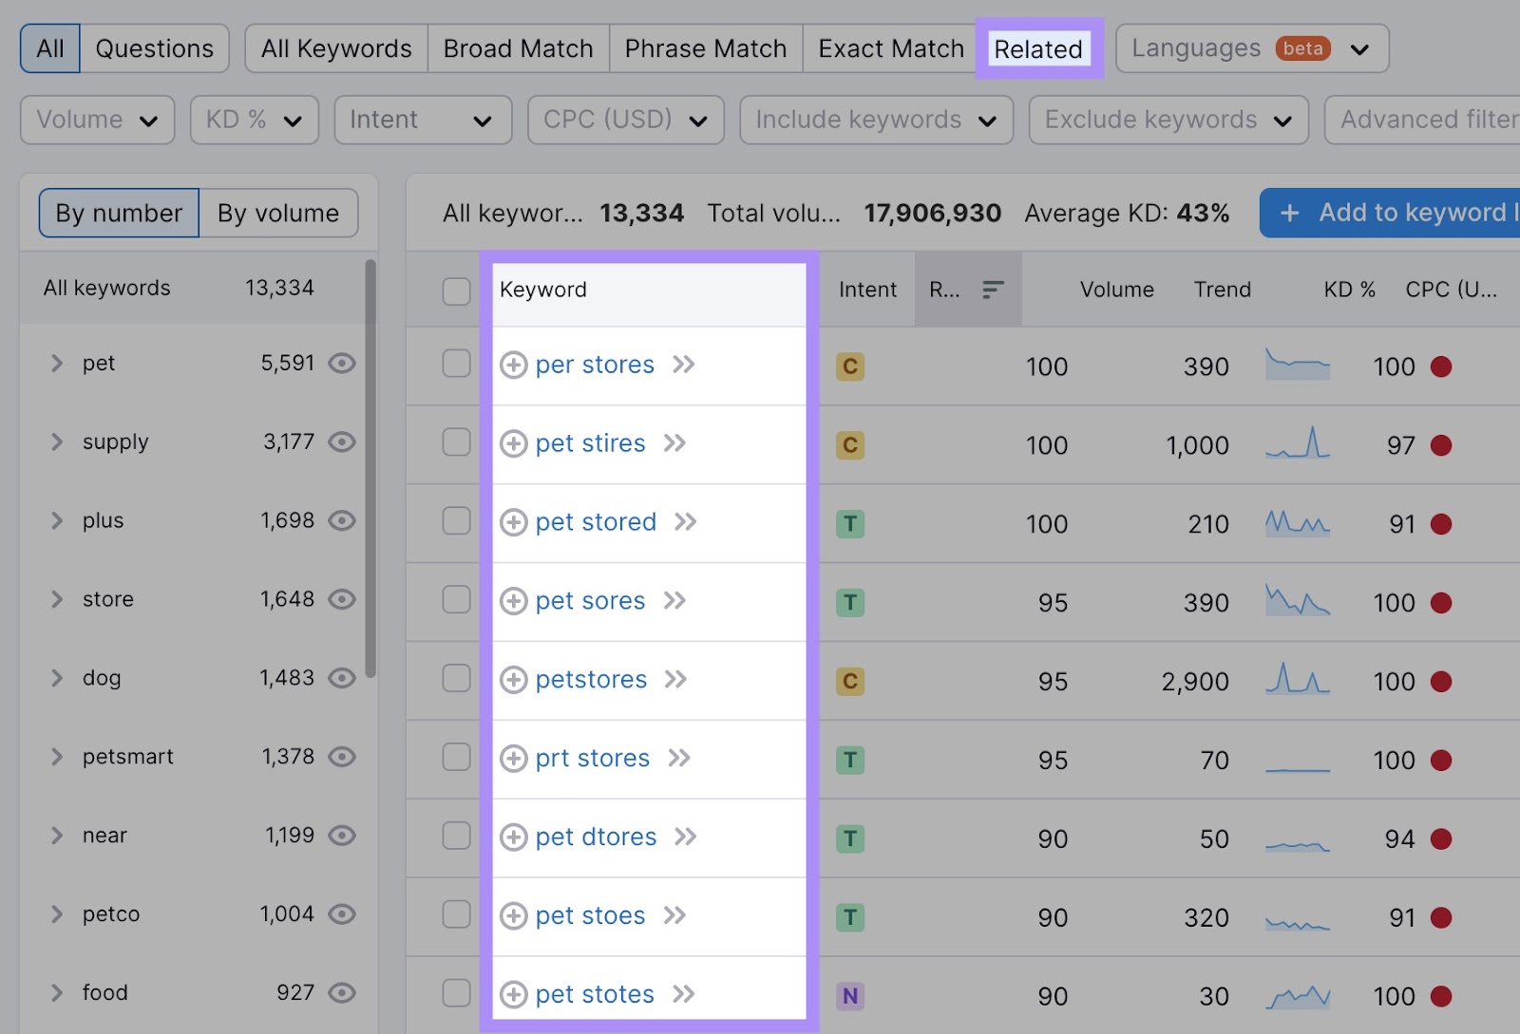This screenshot has height=1034, width=1520.
Task: Open the "petstores" keyword link
Action: (x=591, y=679)
